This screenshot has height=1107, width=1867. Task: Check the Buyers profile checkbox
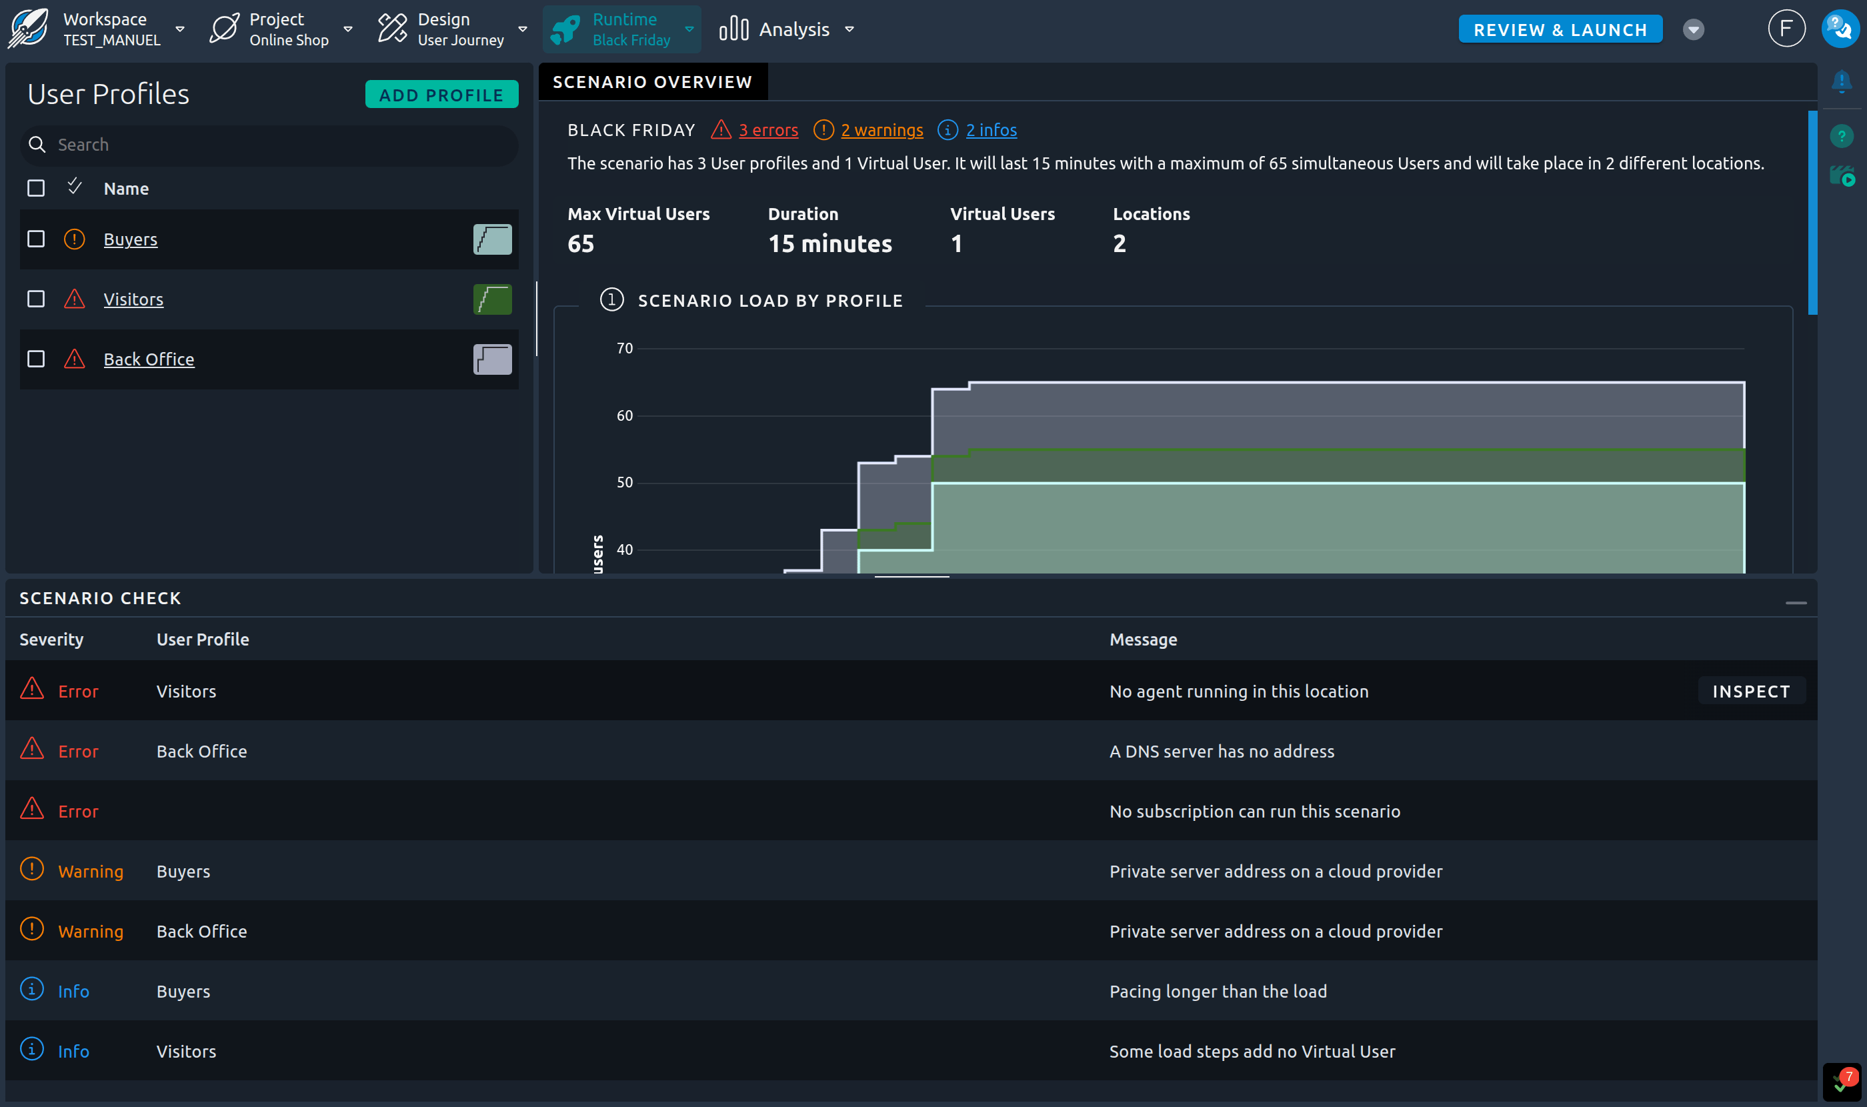click(x=36, y=239)
